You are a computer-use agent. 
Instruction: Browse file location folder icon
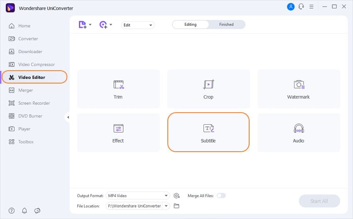tap(176, 206)
